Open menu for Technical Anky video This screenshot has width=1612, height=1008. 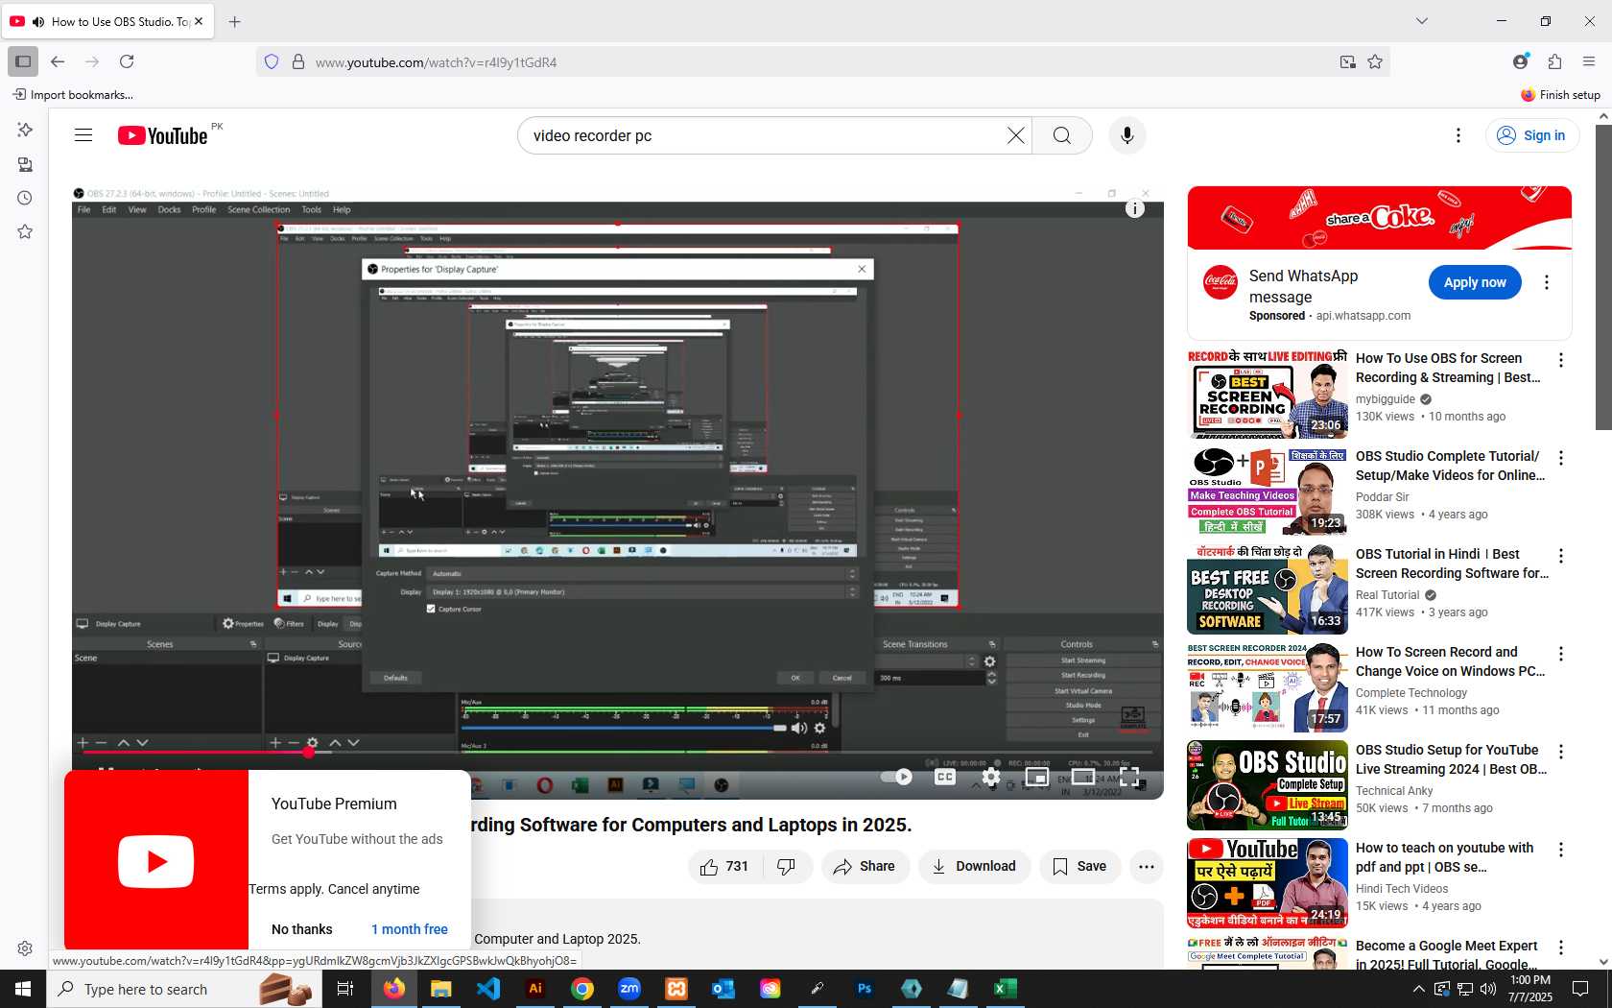(x=1561, y=752)
